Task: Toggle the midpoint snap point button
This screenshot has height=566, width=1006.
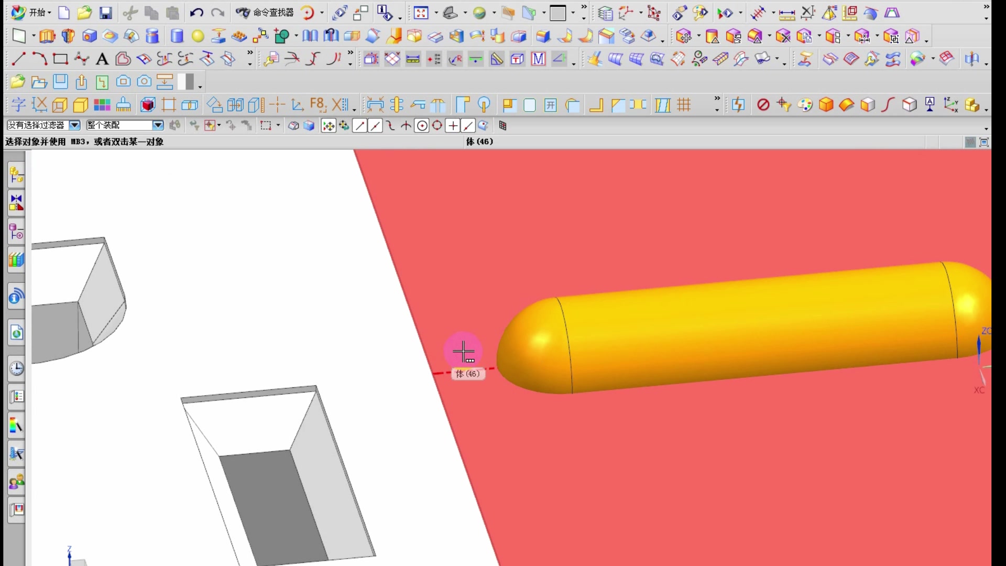Action: pos(375,126)
